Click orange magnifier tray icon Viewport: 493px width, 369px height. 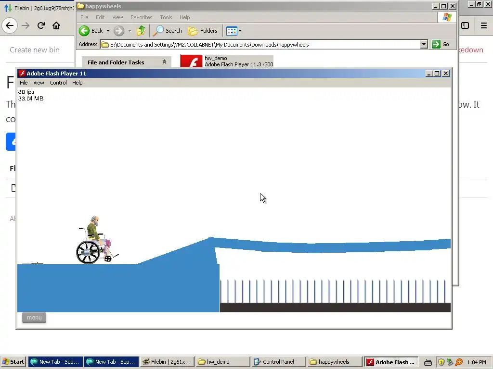[459, 362]
